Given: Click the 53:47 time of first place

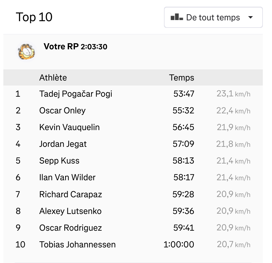Looking at the screenshot, I should coord(184,94).
